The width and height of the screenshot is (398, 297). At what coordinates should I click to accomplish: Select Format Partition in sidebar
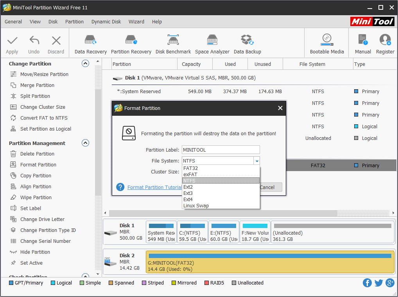(38, 164)
